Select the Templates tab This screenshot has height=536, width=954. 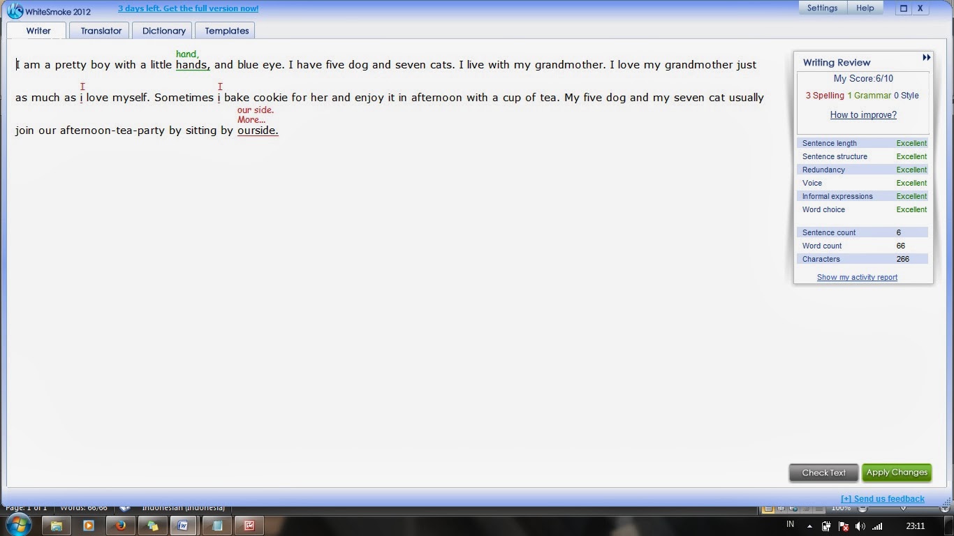pos(227,31)
